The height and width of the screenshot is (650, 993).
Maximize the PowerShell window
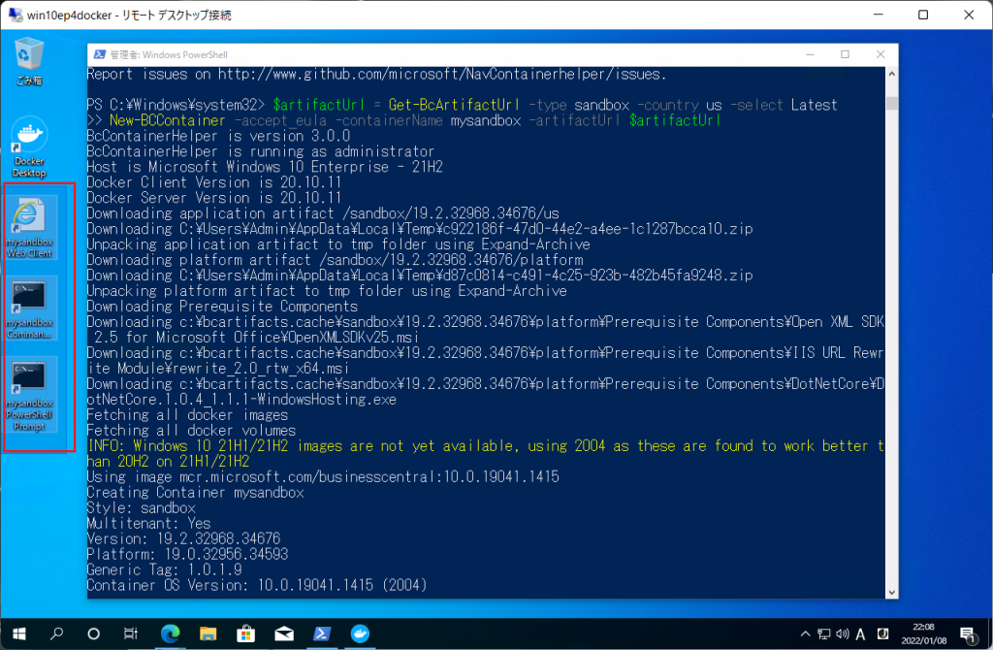(x=845, y=54)
